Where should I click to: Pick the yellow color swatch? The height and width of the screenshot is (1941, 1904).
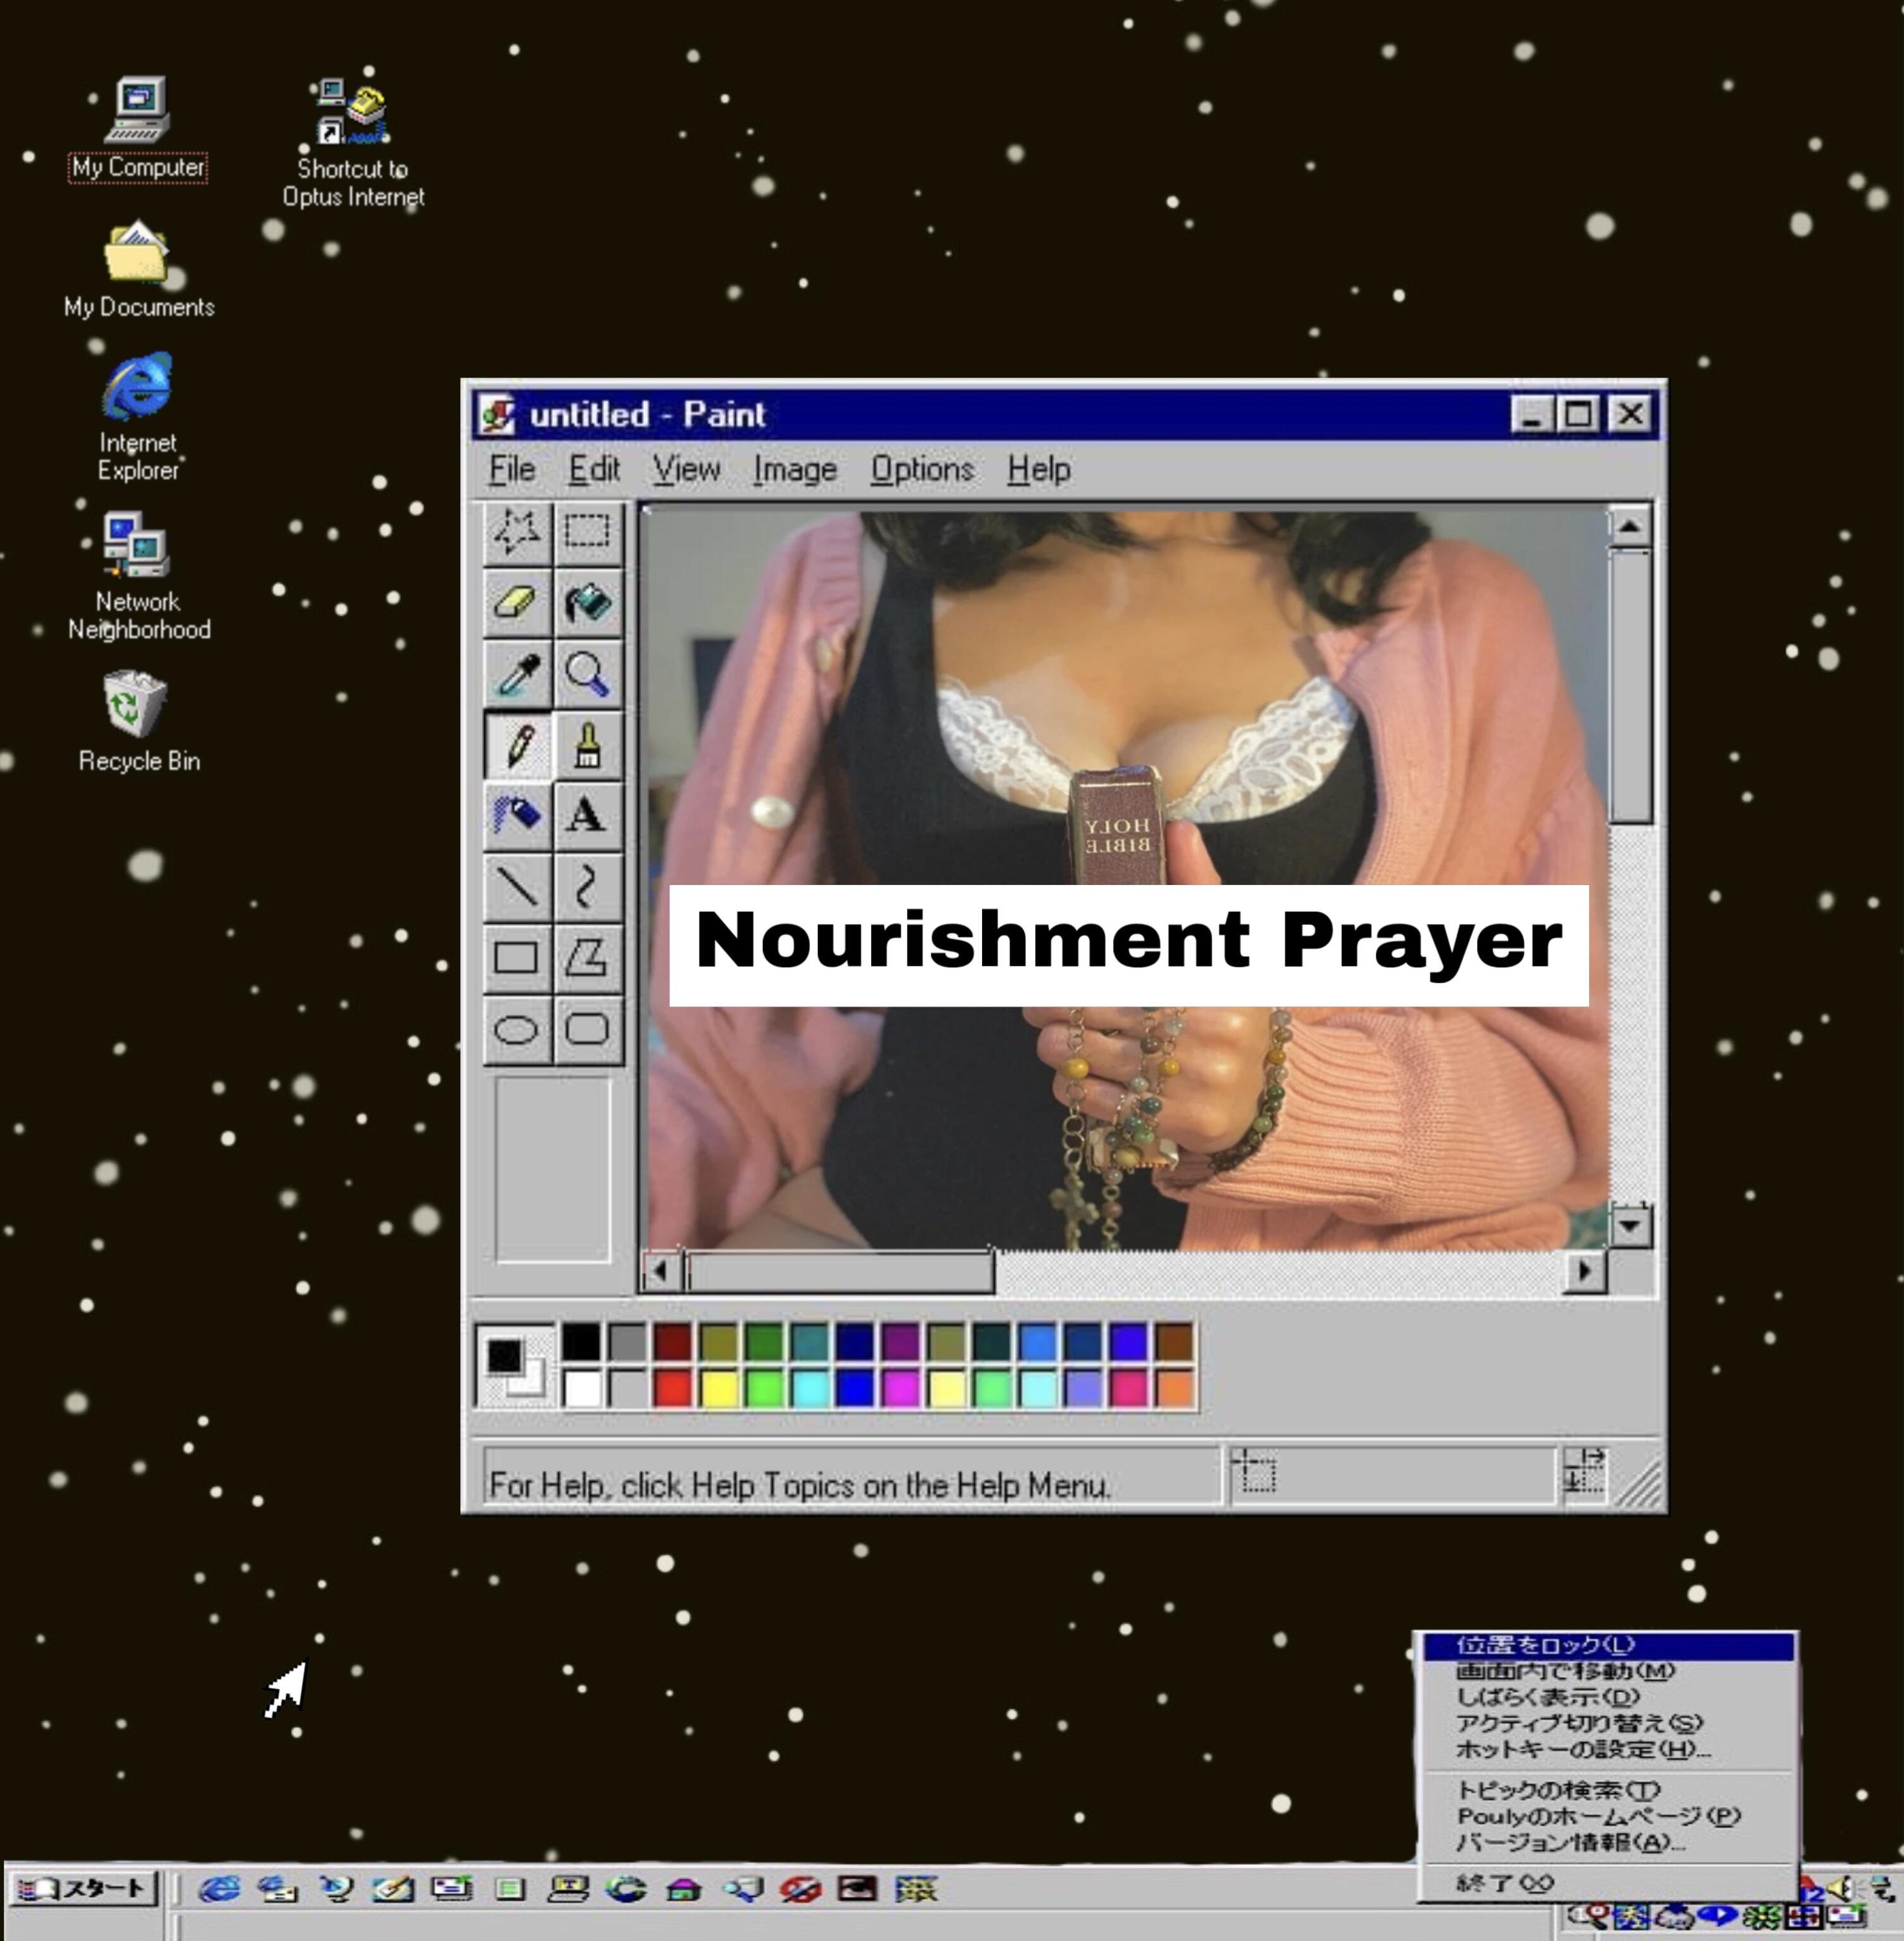719,1388
